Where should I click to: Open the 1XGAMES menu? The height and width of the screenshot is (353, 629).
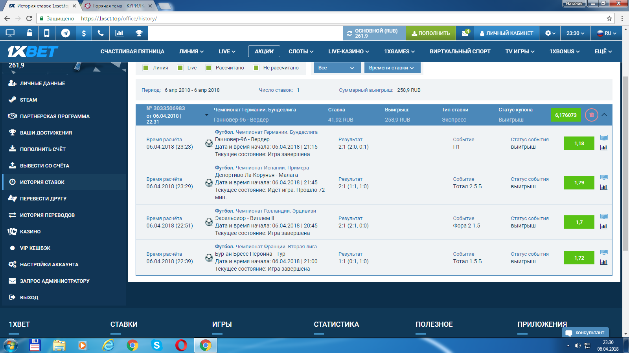(x=399, y=51)
